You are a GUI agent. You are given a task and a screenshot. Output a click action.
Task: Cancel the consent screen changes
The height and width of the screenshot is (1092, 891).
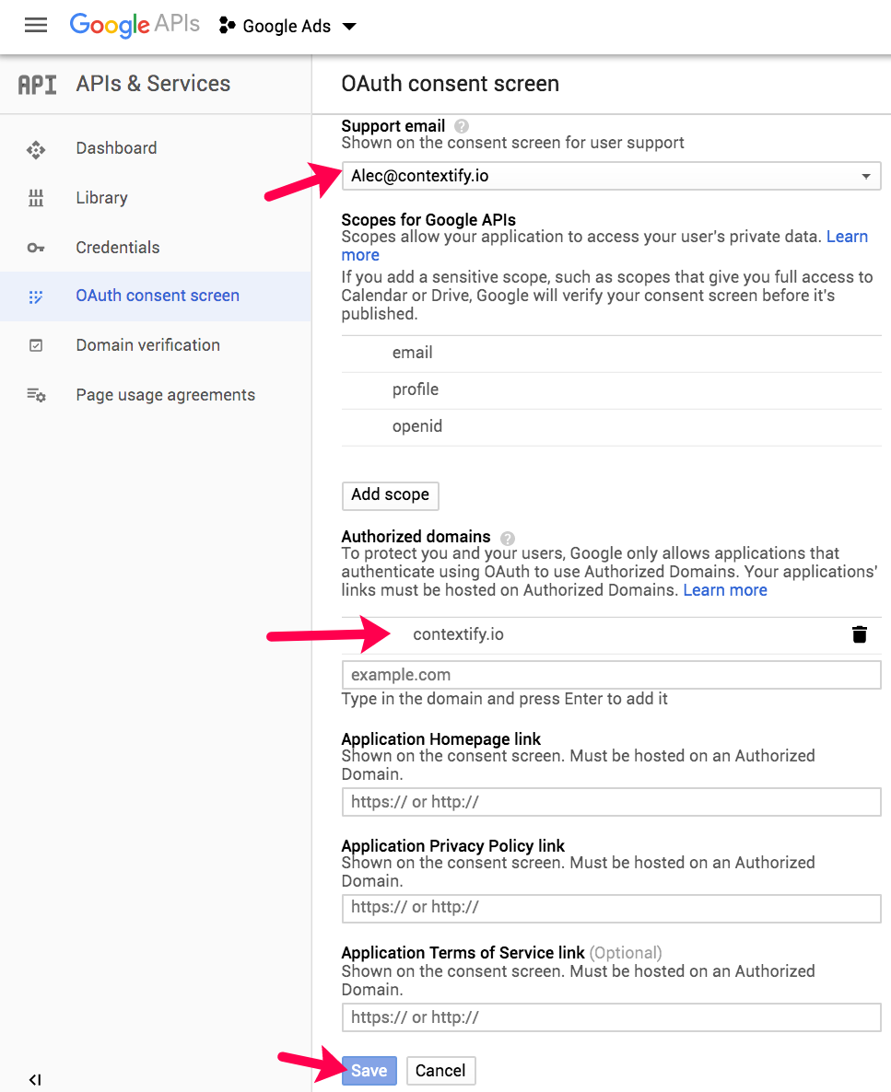[x=440, y=1071]
